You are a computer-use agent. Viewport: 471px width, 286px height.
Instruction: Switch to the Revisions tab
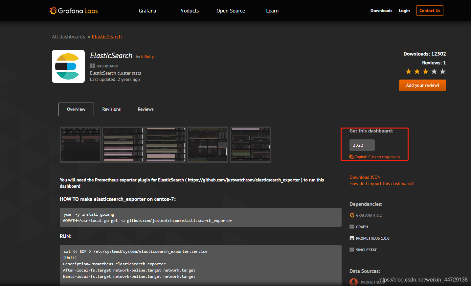111,109
